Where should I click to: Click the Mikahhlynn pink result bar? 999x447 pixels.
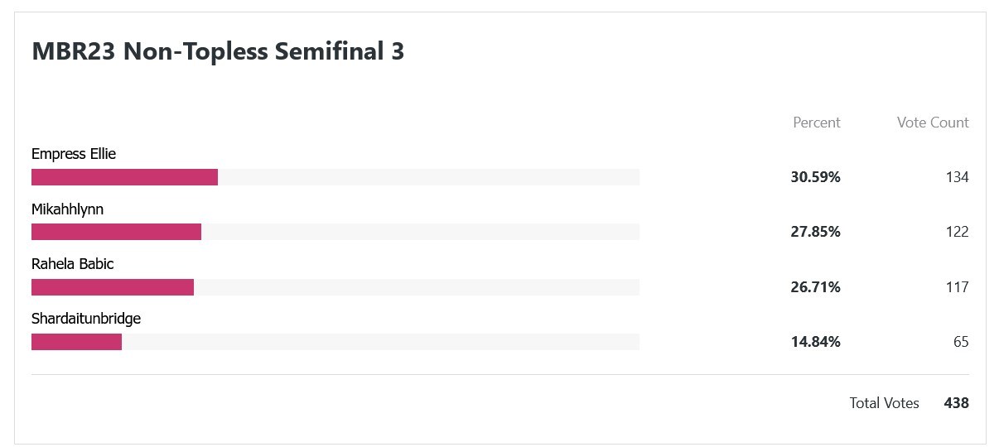tap(116, 232)
